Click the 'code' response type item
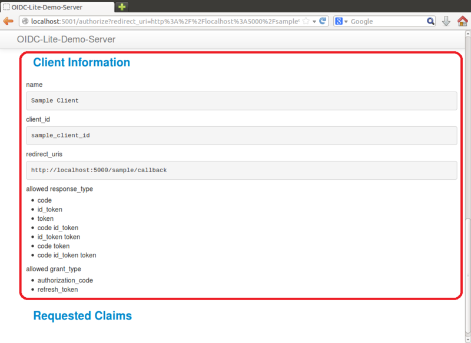471x343 pixels. pos(45,200)
